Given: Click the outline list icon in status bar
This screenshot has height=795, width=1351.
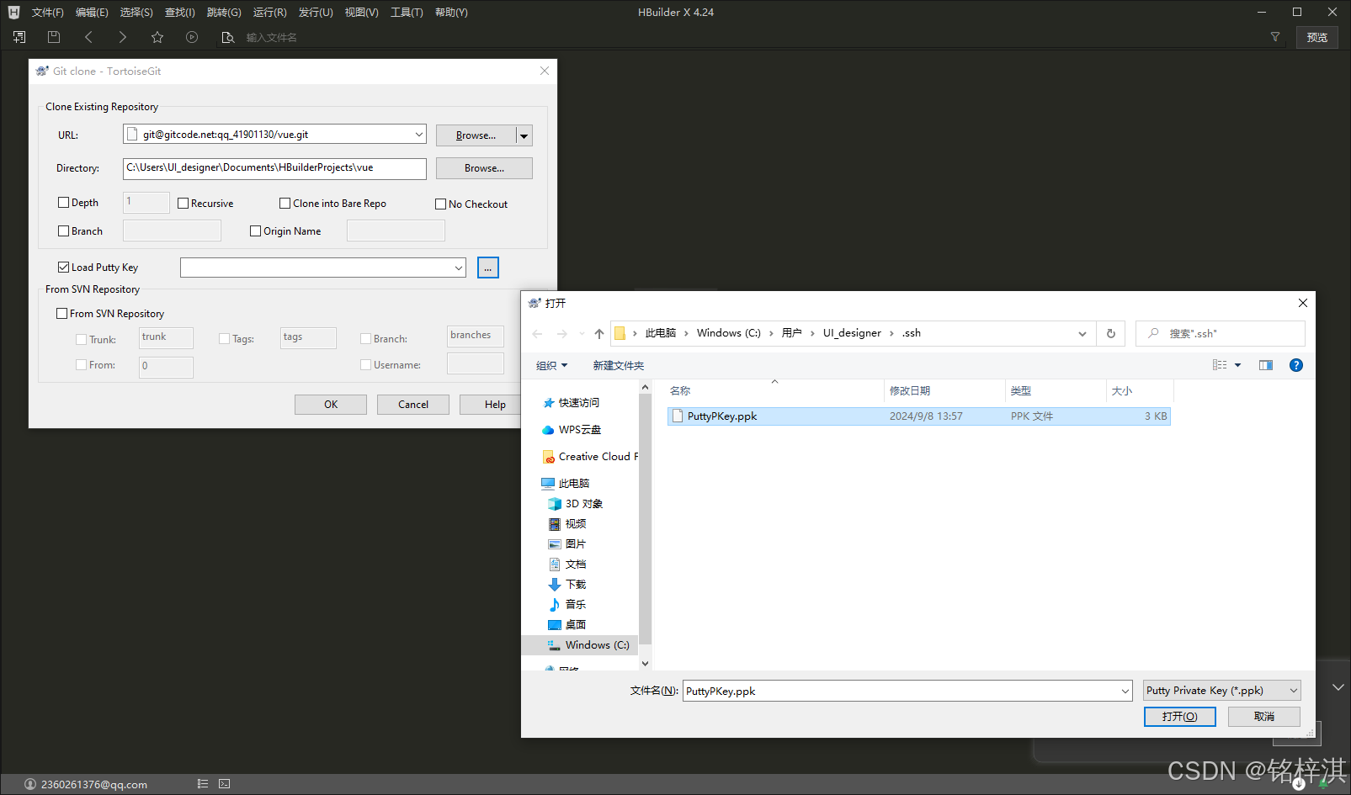Looking at the screenshot, I should tap(203, 784).
